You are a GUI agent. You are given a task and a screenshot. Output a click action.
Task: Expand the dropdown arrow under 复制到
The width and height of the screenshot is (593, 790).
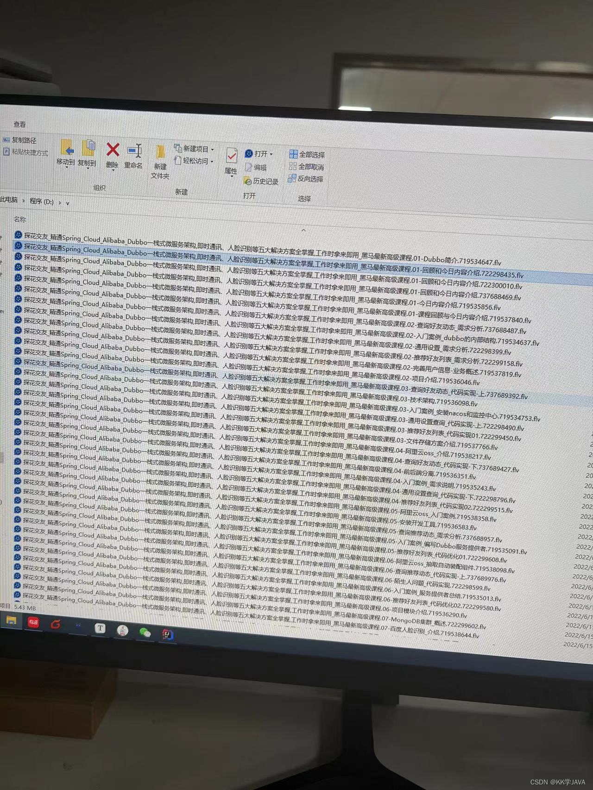[87, 169]
